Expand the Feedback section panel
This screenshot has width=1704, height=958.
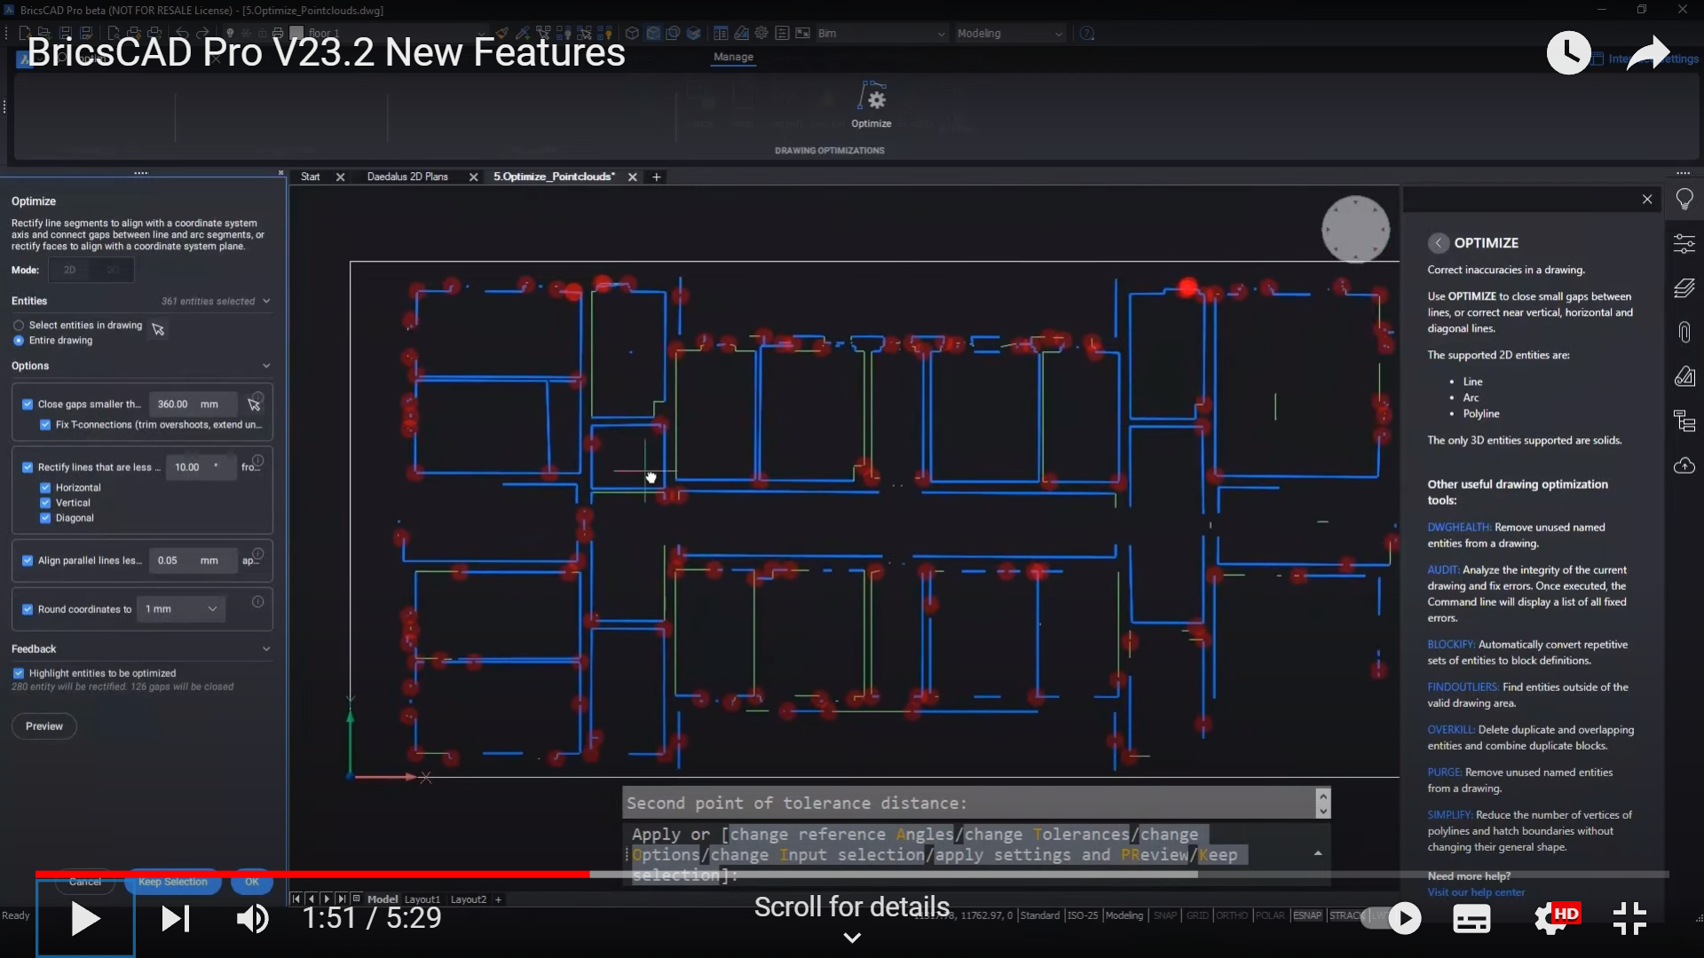[x=265, y=648]
